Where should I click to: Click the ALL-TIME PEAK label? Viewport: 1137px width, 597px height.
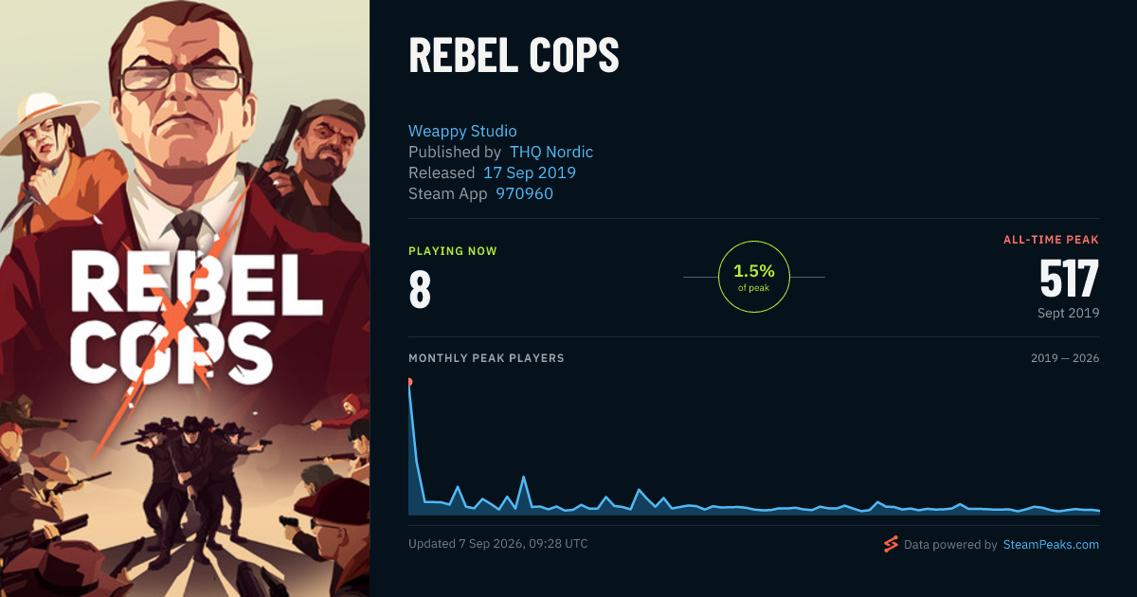tap(1051, 240)
